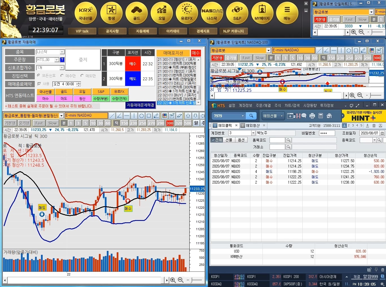The height and width of the screenshot is (287, 386).
Task: Click the HTS search magnifier button
Action: pyautogui.click(x=251, y=116)
